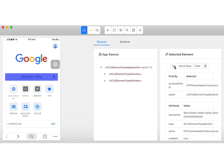Tap the microphone icon in search box

pos(54,77)
